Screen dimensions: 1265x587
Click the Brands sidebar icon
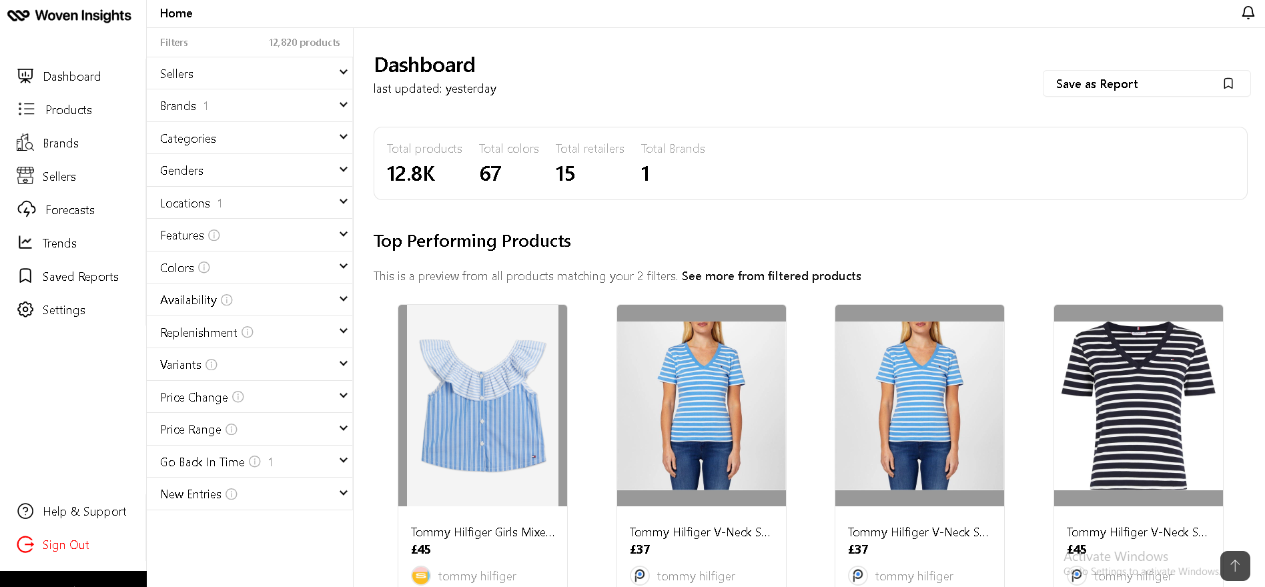(25, 142)
